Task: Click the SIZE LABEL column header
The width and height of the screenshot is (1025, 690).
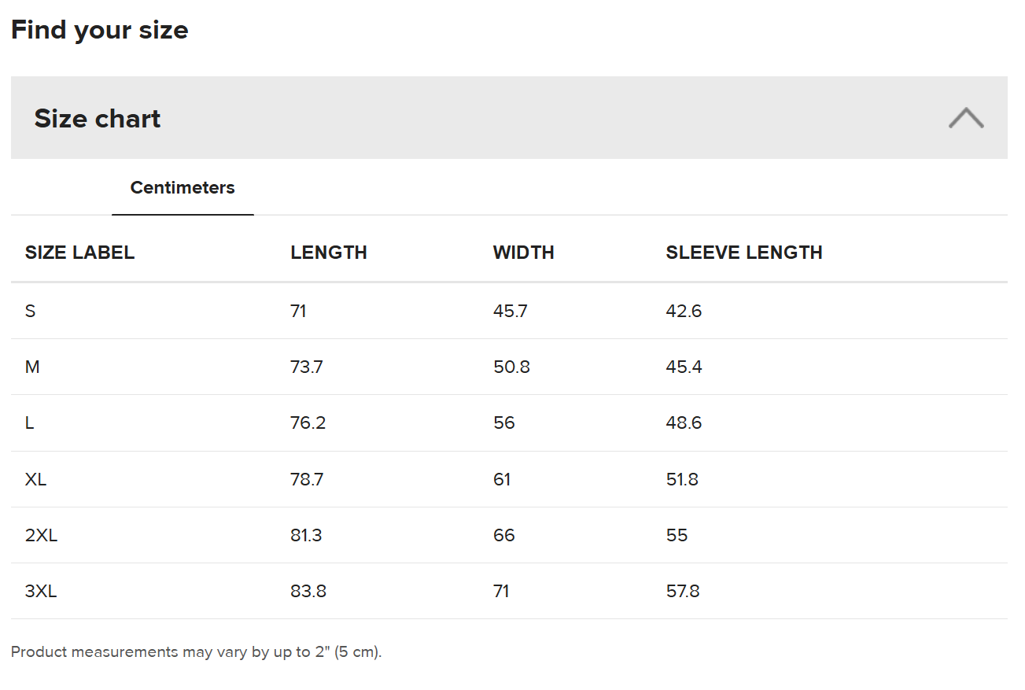Action: coord(79,253)
